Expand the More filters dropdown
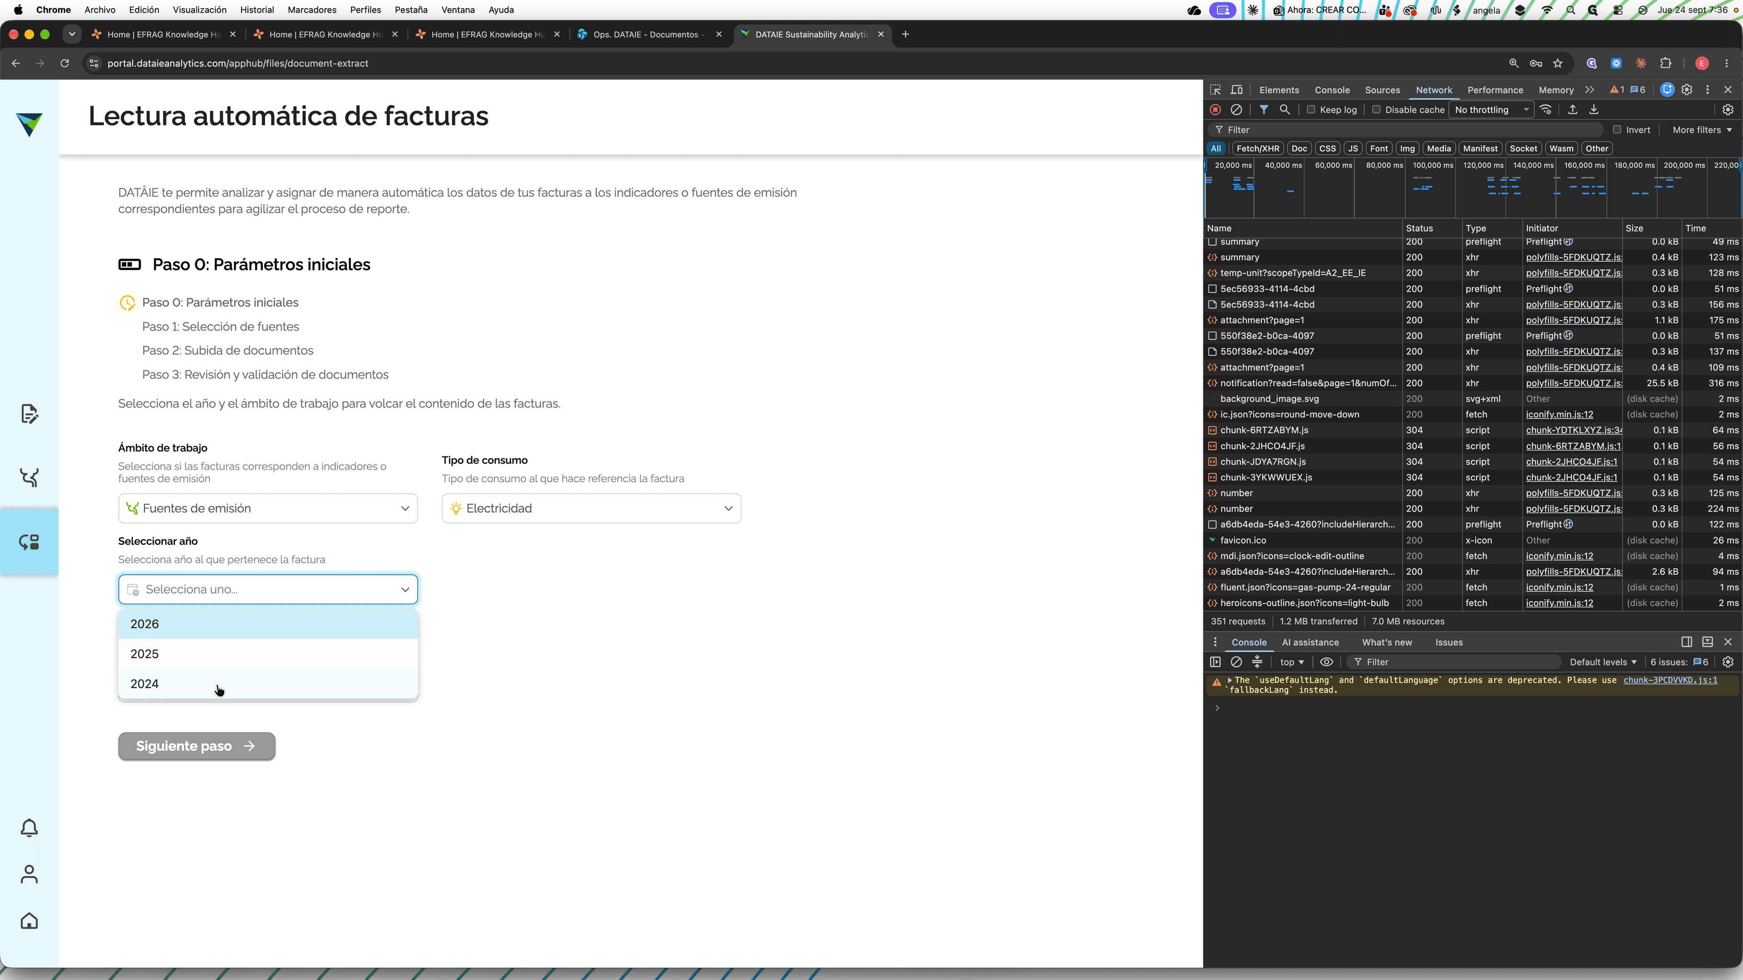The width and height of the screenshot is (1743, 980). (1702, 130)
